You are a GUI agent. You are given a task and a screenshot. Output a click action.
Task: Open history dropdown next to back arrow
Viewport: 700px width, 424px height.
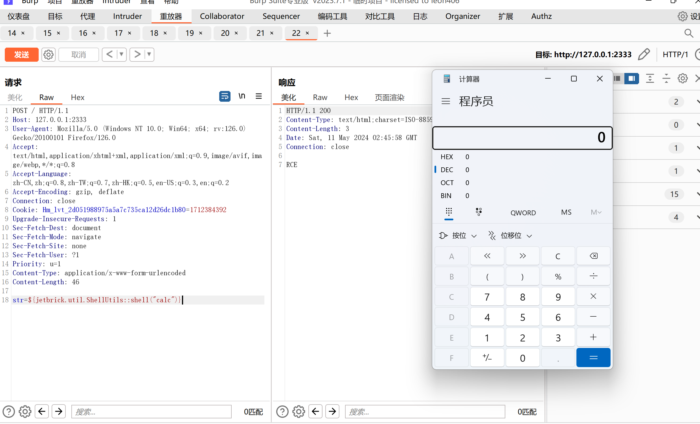point(121,54)
